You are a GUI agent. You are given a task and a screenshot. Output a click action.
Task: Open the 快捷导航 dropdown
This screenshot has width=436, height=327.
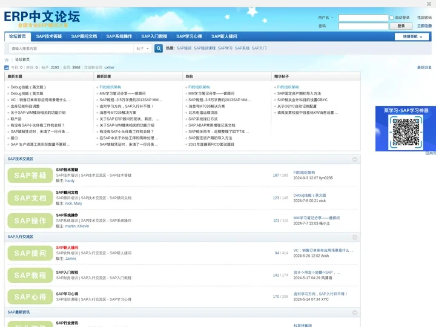click(x=412, y=37)
